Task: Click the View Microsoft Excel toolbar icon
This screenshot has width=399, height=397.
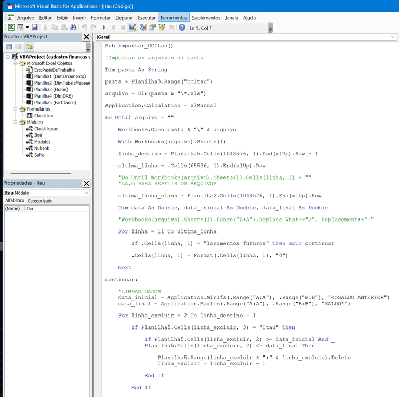Action: click(10, 28)
